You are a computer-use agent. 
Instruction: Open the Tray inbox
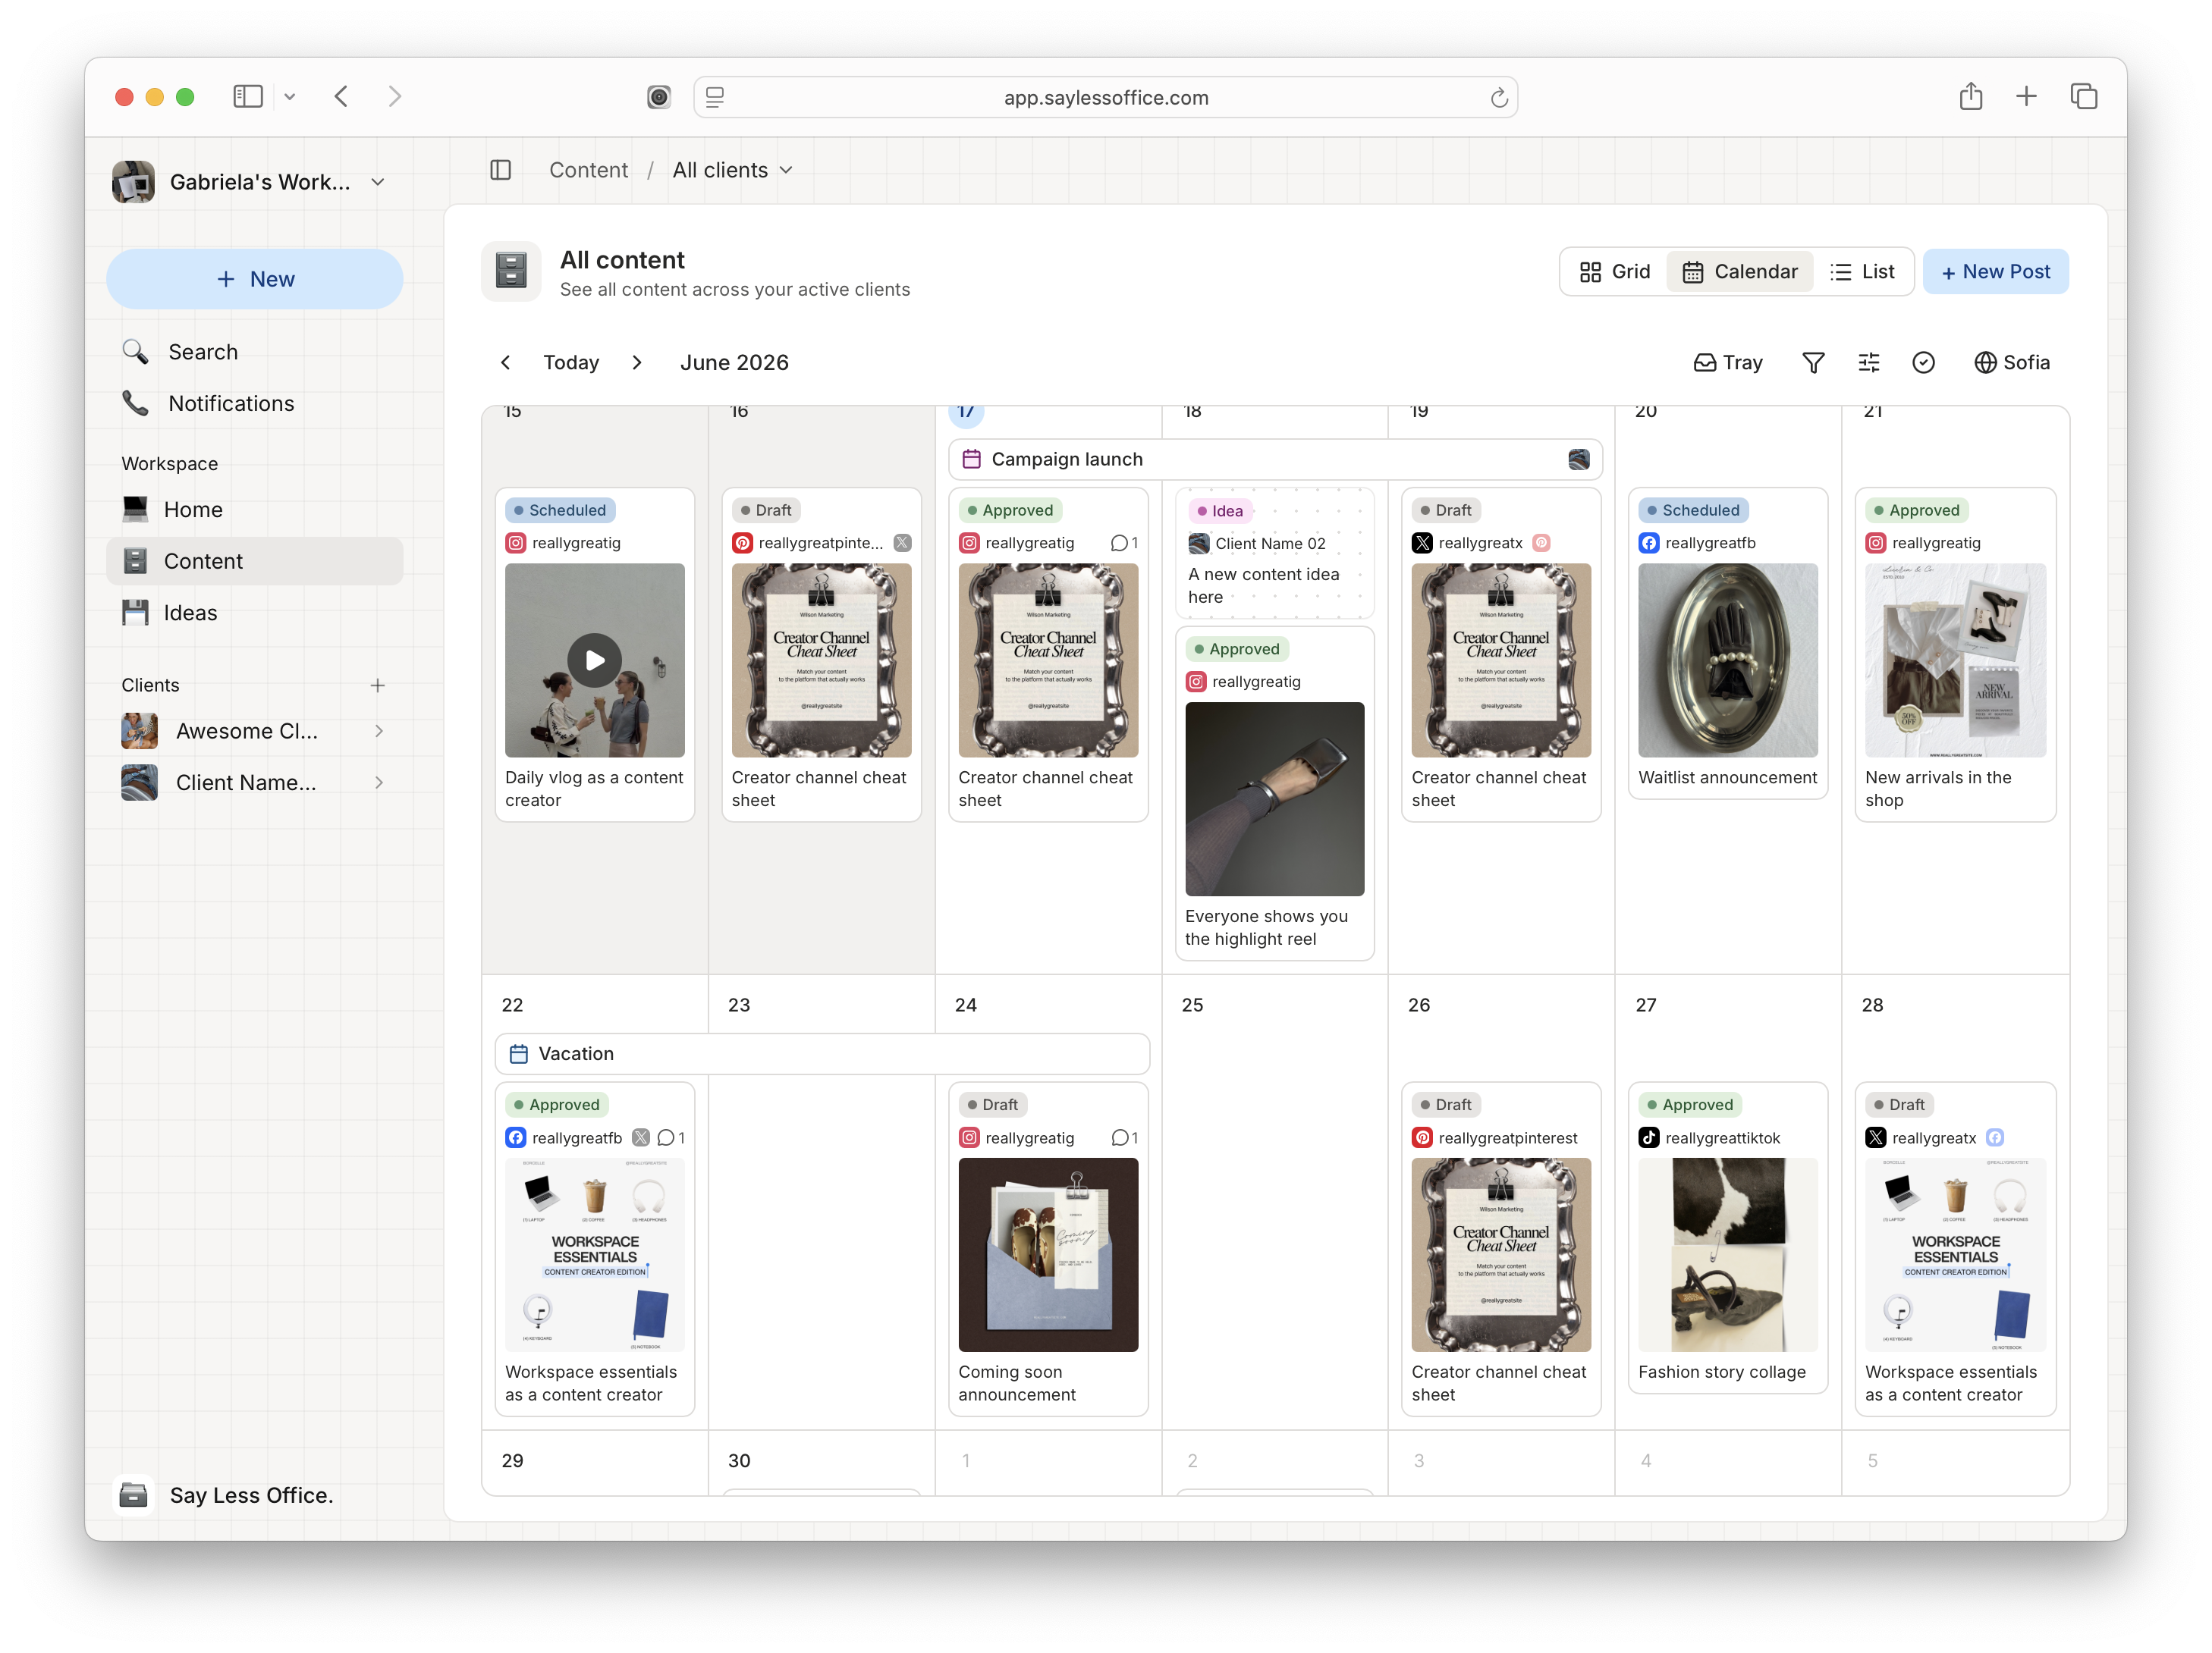[1728, 362]
